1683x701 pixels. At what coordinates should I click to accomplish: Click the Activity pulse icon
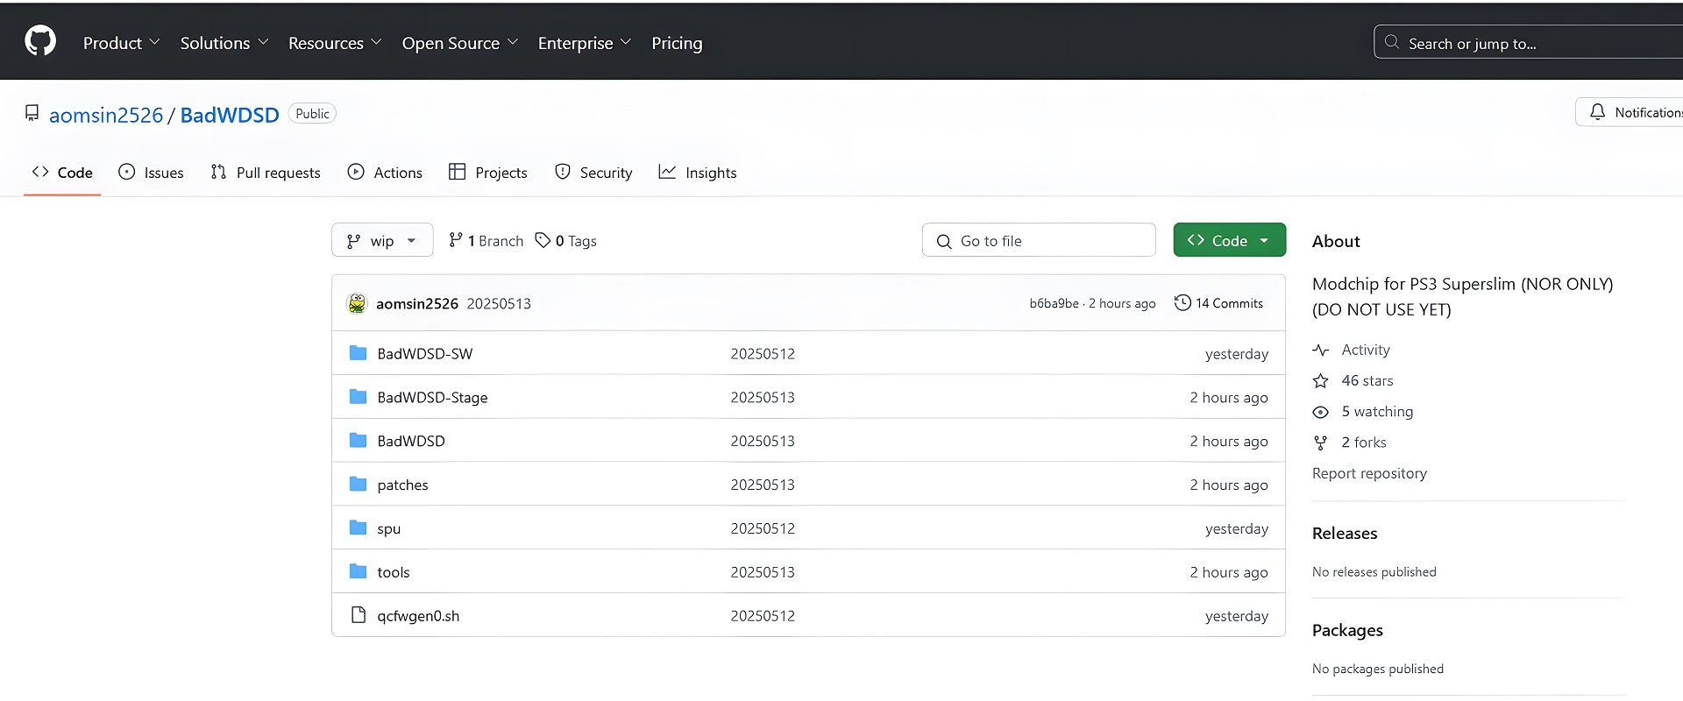coord(1320,350)
